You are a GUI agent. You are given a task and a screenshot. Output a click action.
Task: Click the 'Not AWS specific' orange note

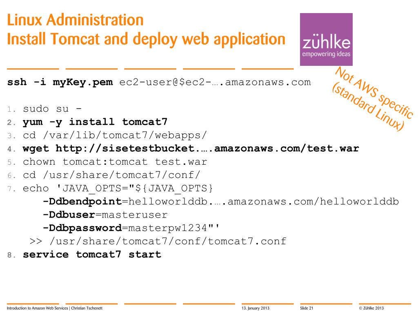tap(374, 92)
